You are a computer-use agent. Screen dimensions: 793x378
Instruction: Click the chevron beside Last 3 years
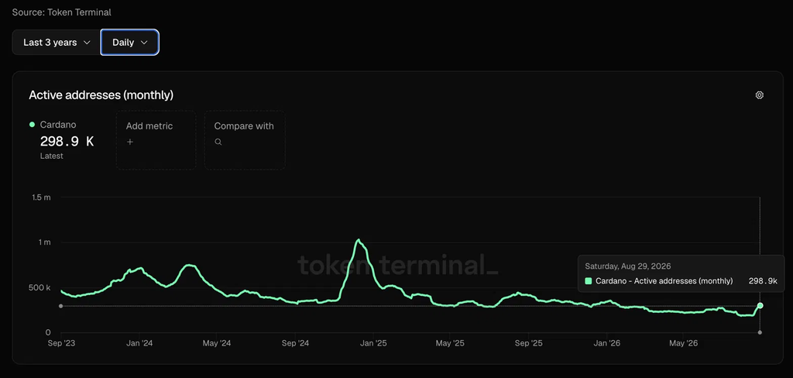click(x=87, y=43)
